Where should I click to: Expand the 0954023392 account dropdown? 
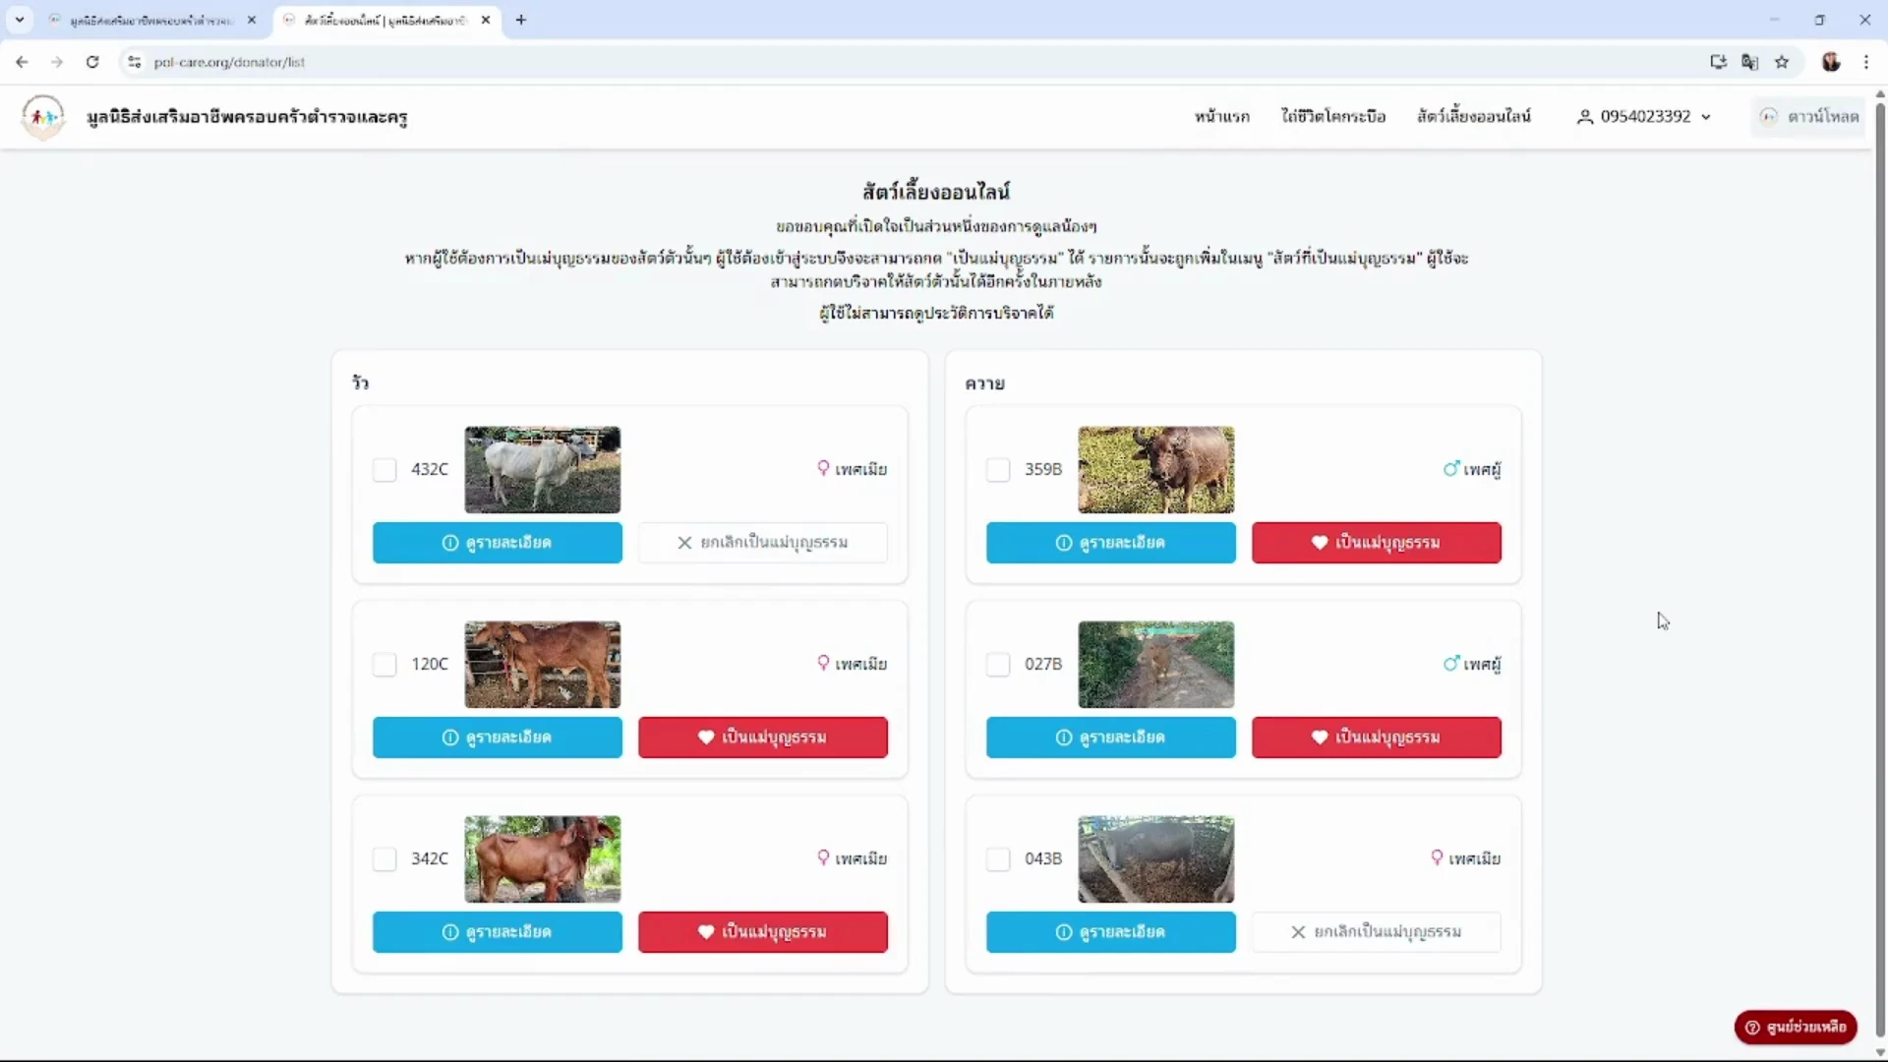pyautogui.click(x=1644, y=117)
